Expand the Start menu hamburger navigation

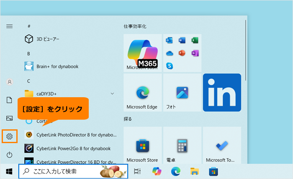(x=9, y=26)
